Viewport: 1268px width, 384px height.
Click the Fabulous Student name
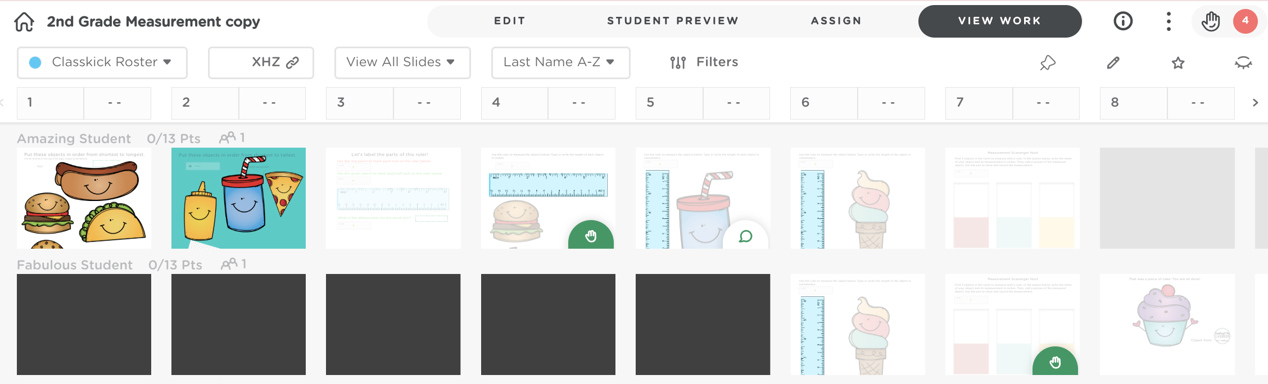[75, 265]
